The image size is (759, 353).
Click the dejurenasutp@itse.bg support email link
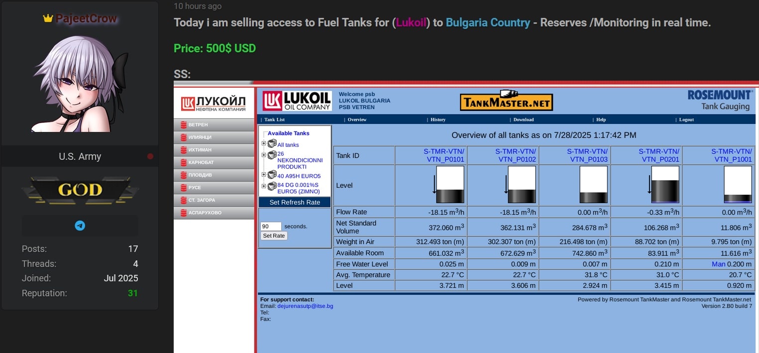click(x=305, y=306)
